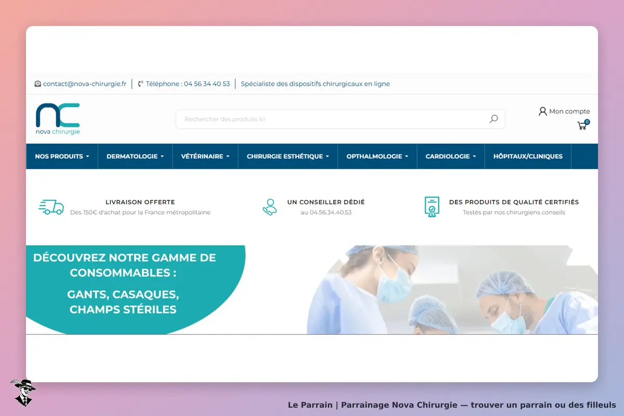Select the CHIRURGIE ESTHÉTIQUE menu label
624x416 pixels.
[285, 157]
